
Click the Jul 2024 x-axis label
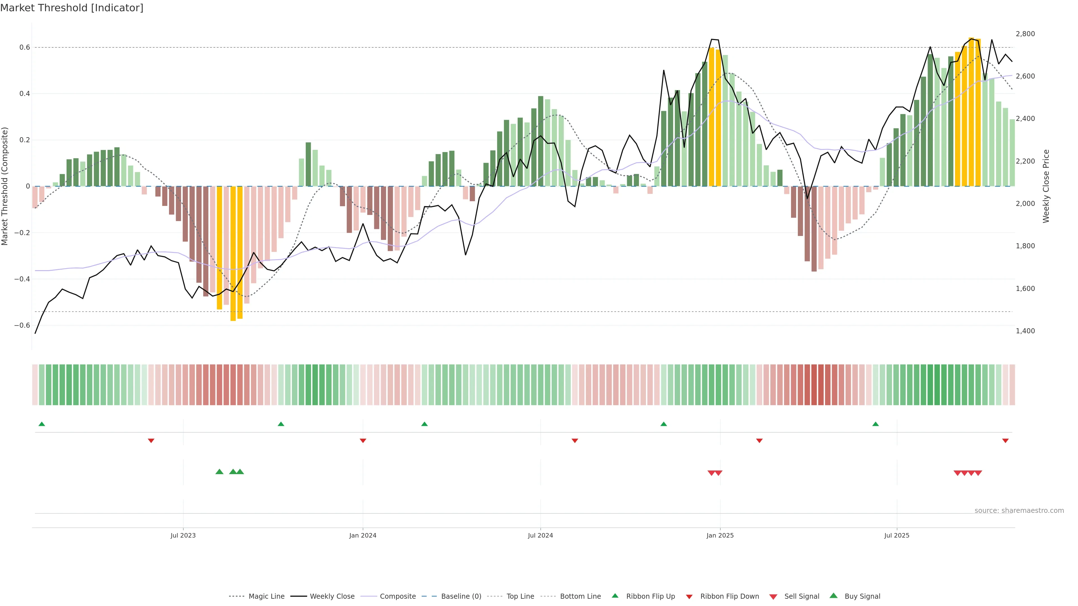pos(540,535)
